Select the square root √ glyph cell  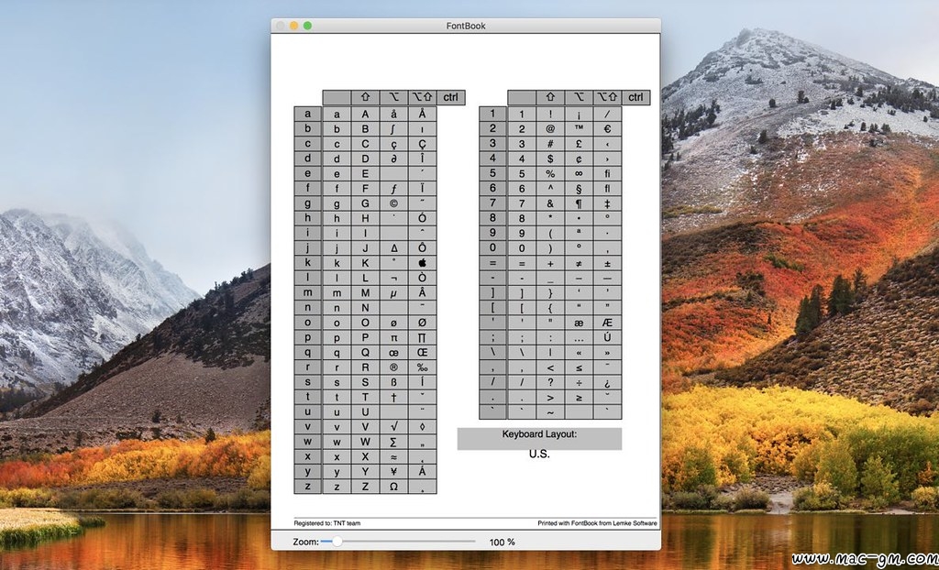coord(394,427)
